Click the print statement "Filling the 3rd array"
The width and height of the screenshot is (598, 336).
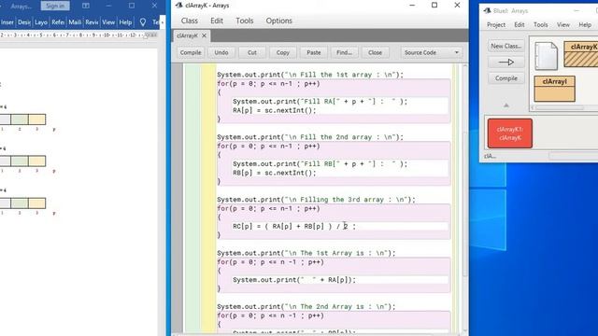click(316, 199)
